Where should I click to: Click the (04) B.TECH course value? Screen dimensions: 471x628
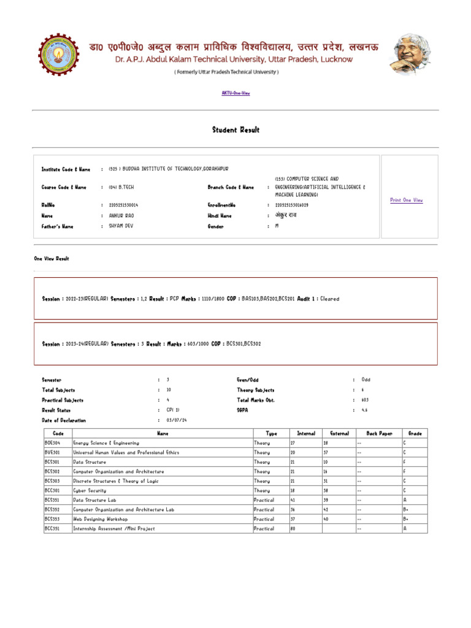point(121,187)
